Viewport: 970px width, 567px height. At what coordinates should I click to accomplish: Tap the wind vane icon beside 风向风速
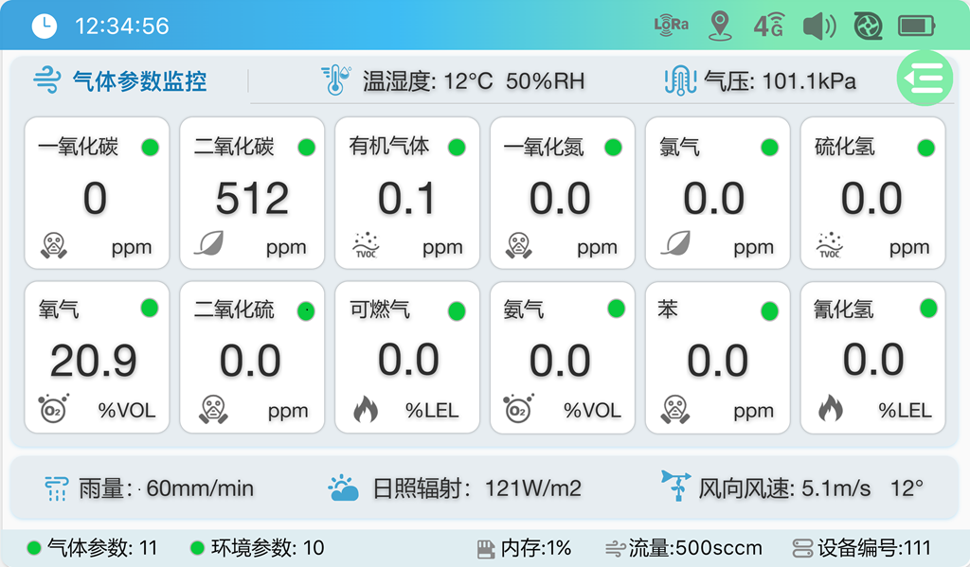coord(674,485)
